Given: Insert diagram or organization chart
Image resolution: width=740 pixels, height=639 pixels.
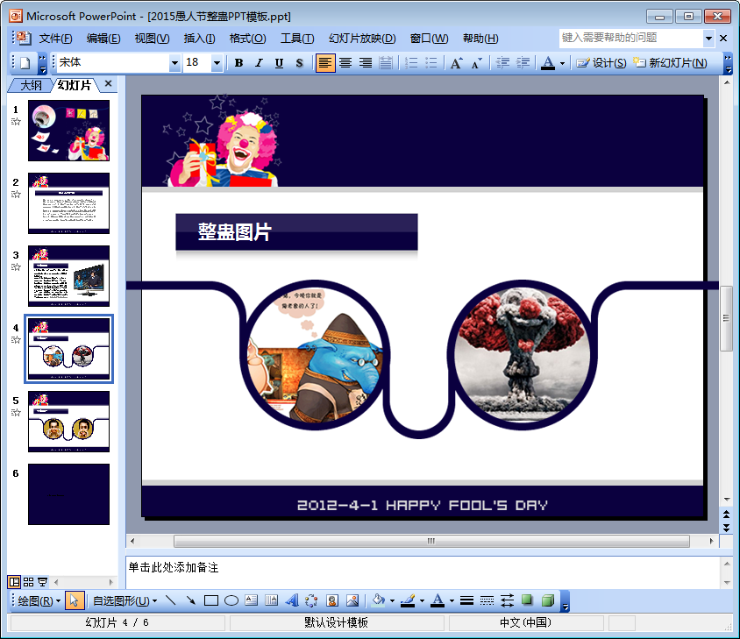Looking at the screenshot, I should click(311, 600).
